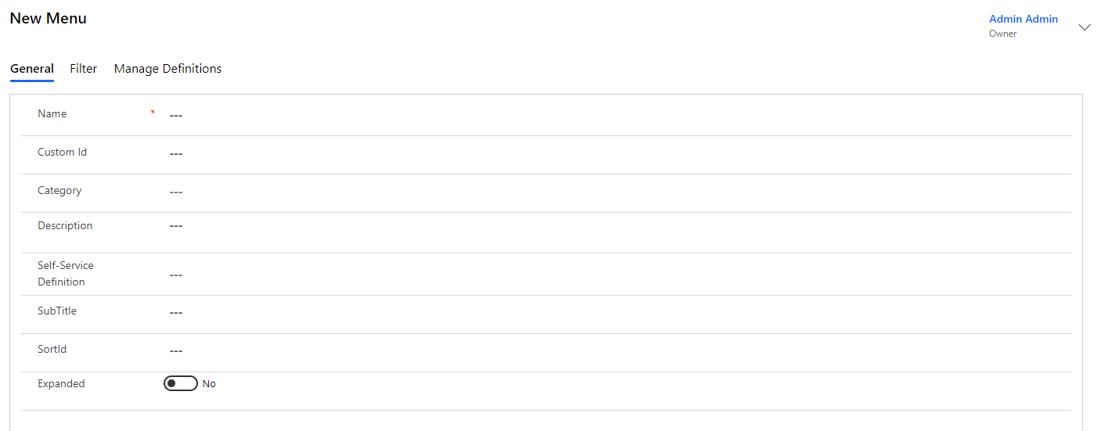Open the Admin Admin owner link
The width and height of the screenshot is (1105, 431).
1023,19
